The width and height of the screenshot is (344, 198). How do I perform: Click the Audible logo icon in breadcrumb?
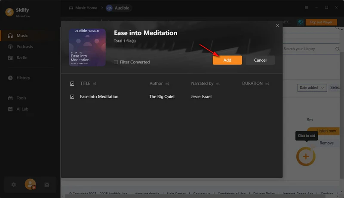coord(109,8)
